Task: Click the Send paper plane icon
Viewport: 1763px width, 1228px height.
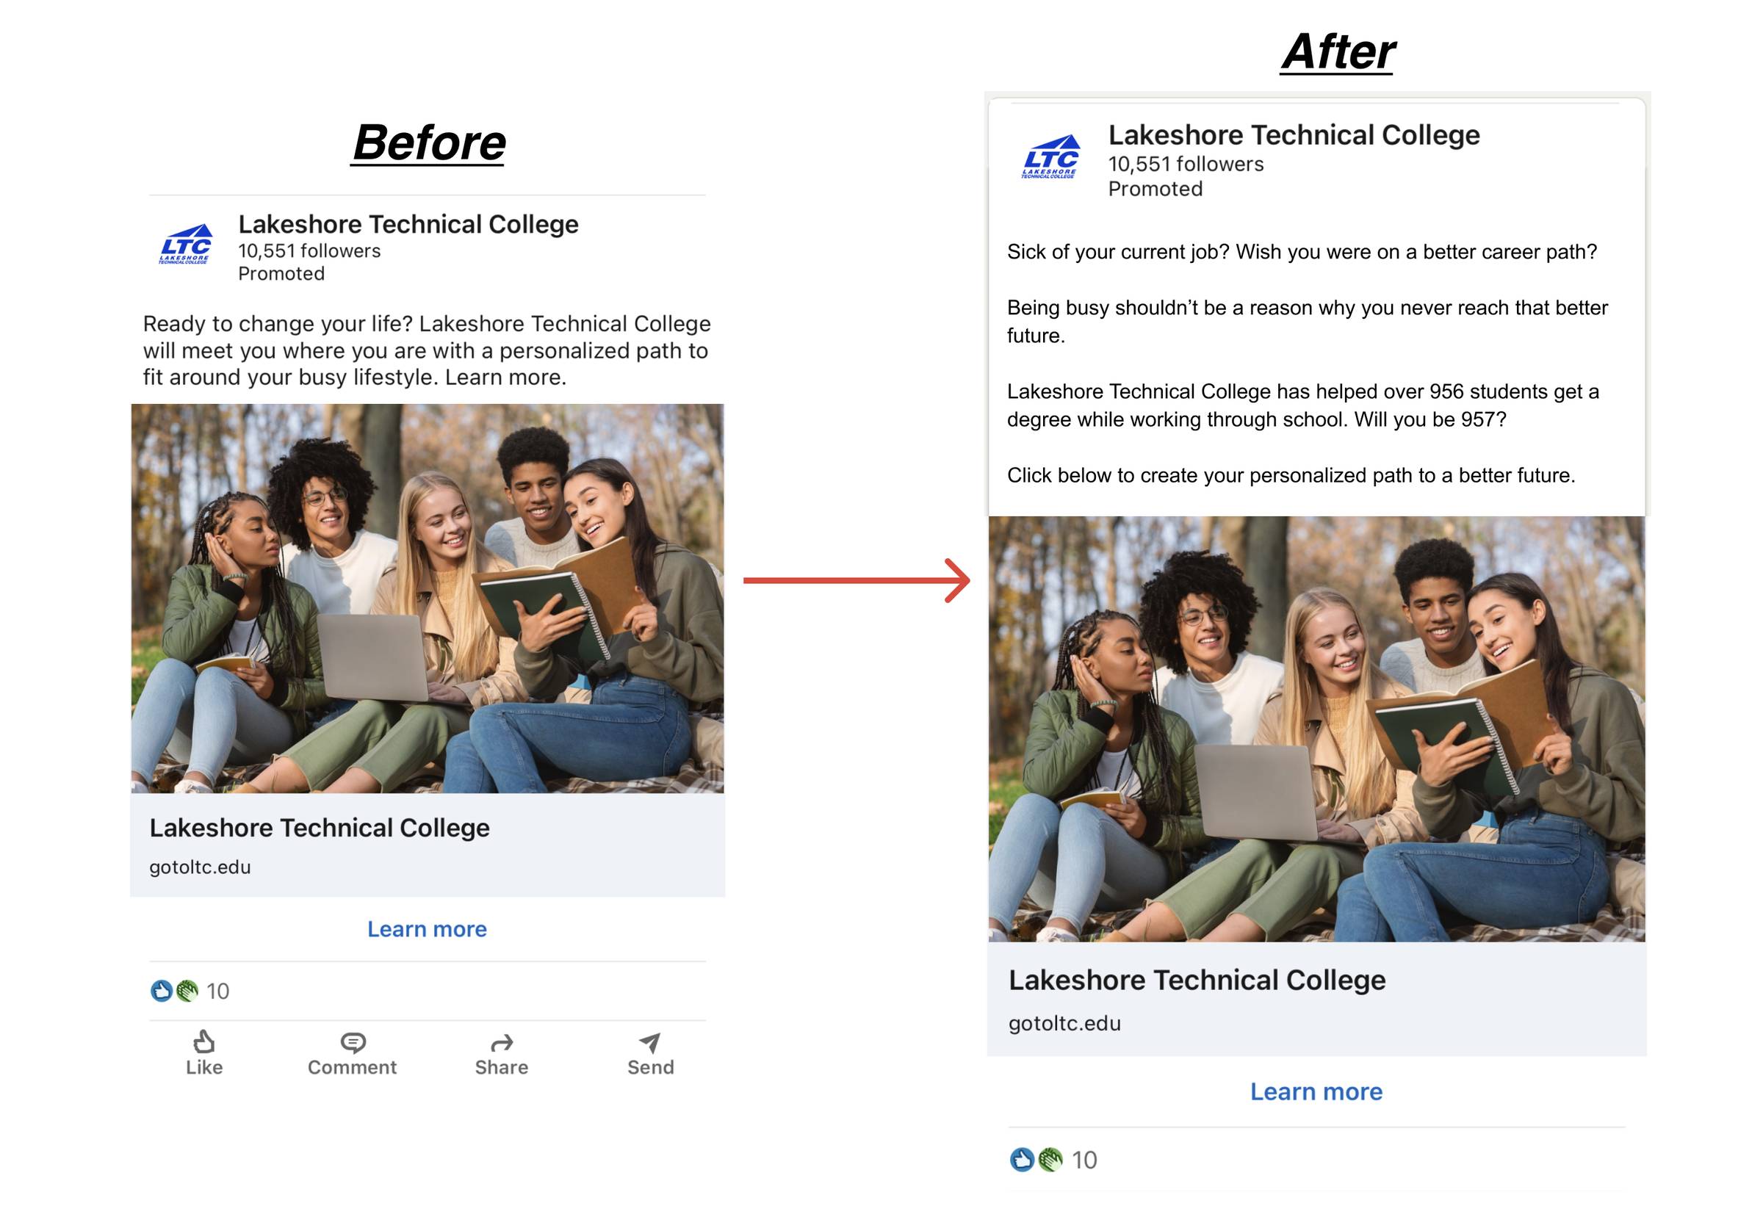Action: [649, 1042]
